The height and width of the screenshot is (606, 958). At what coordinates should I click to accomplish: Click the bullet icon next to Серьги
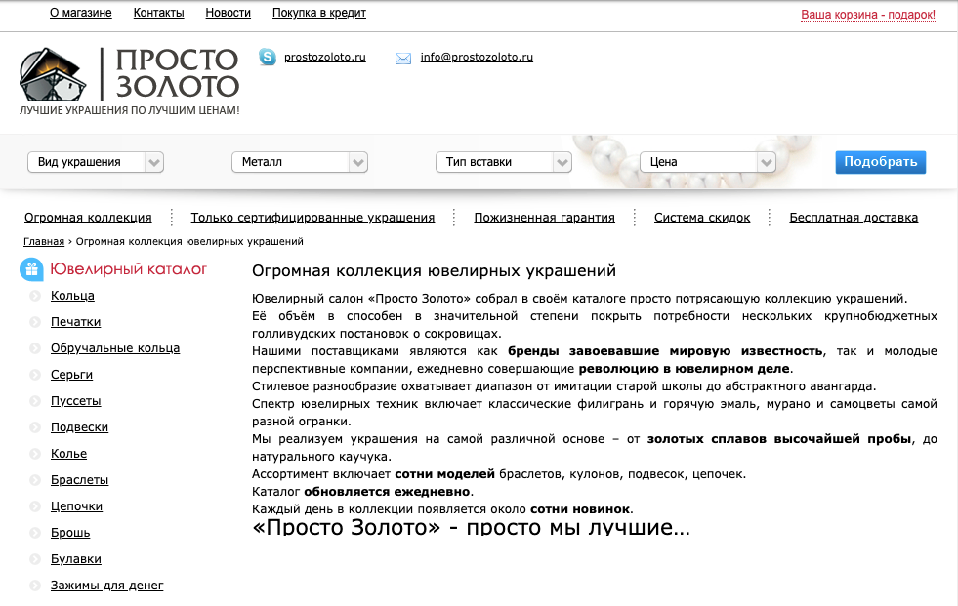pos(35,376)
